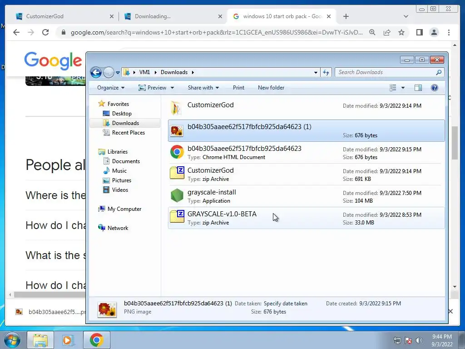Screen dimensions: 465x349
Task: Open the Windows Start orb
Action: pos(12,340)
